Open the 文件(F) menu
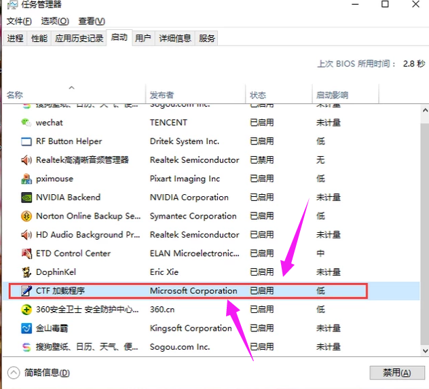The height and width of the screenshot is (389, 429). (19, 21)
